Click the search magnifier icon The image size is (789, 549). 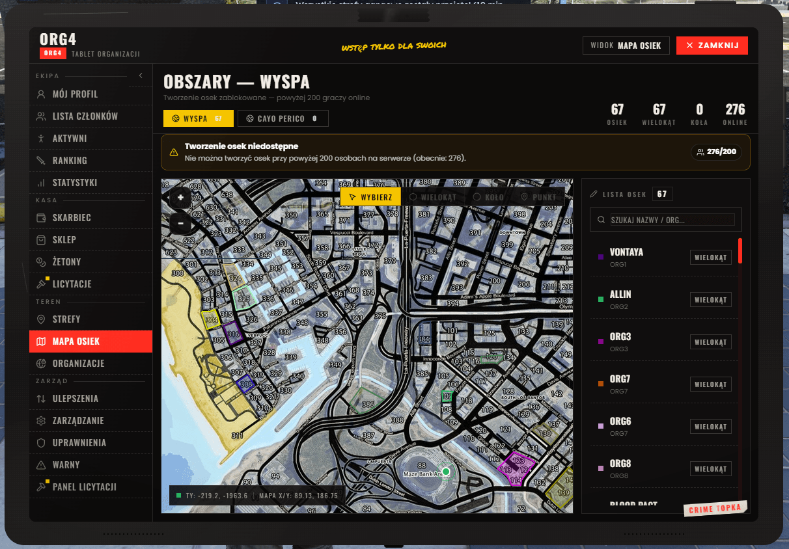coord(601,220)
